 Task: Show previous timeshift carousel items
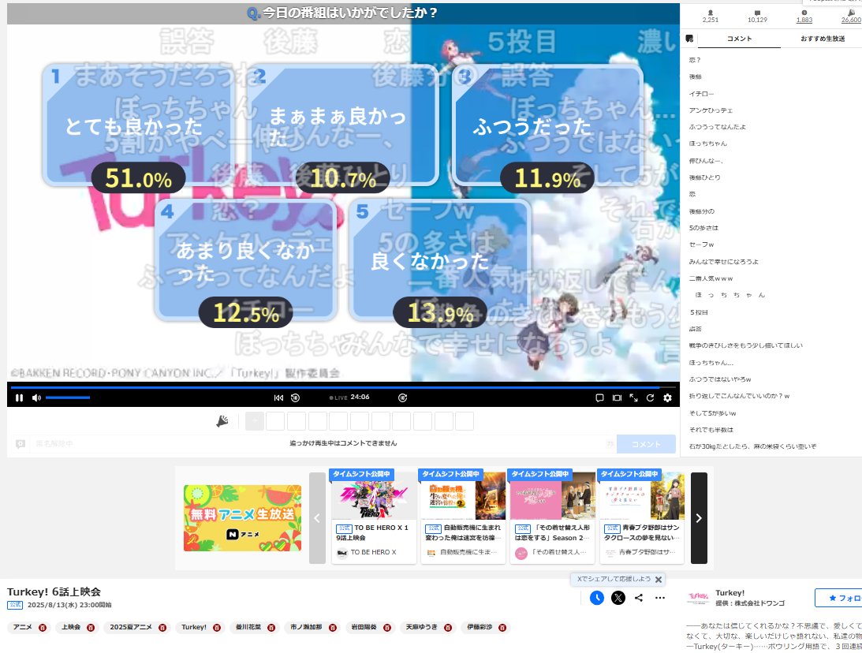pos(317,518)
